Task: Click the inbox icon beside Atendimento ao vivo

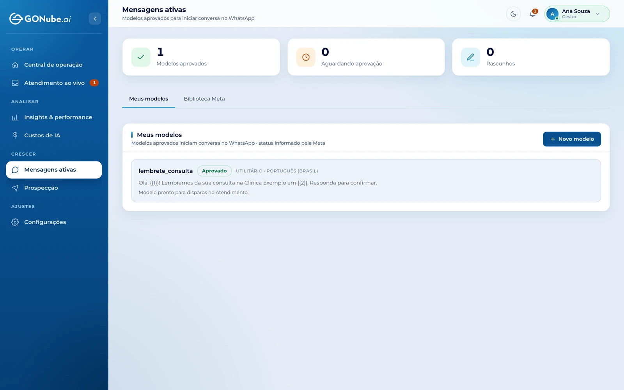Action: pos(15,83)
